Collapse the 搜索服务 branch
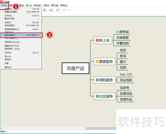 coord(116,62)
